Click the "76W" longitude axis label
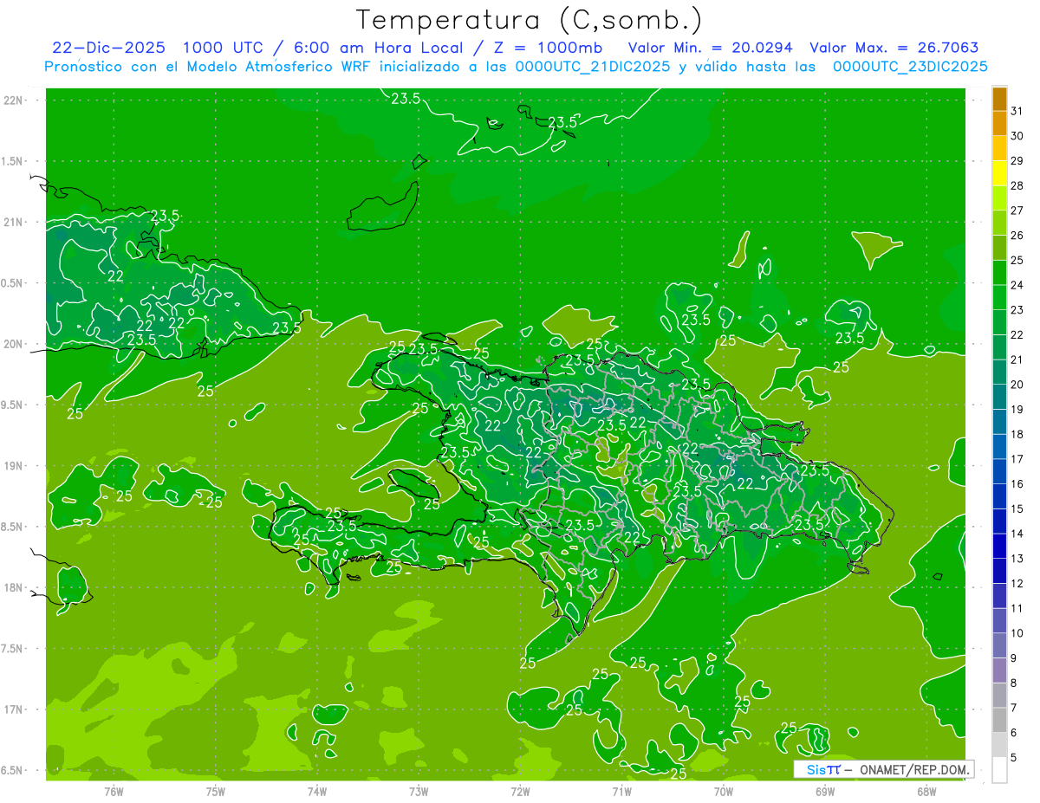 [x=114, y=791]
